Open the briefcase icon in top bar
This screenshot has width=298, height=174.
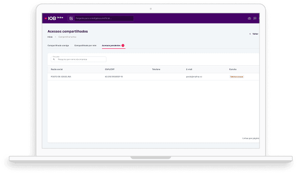click(249, 18)
